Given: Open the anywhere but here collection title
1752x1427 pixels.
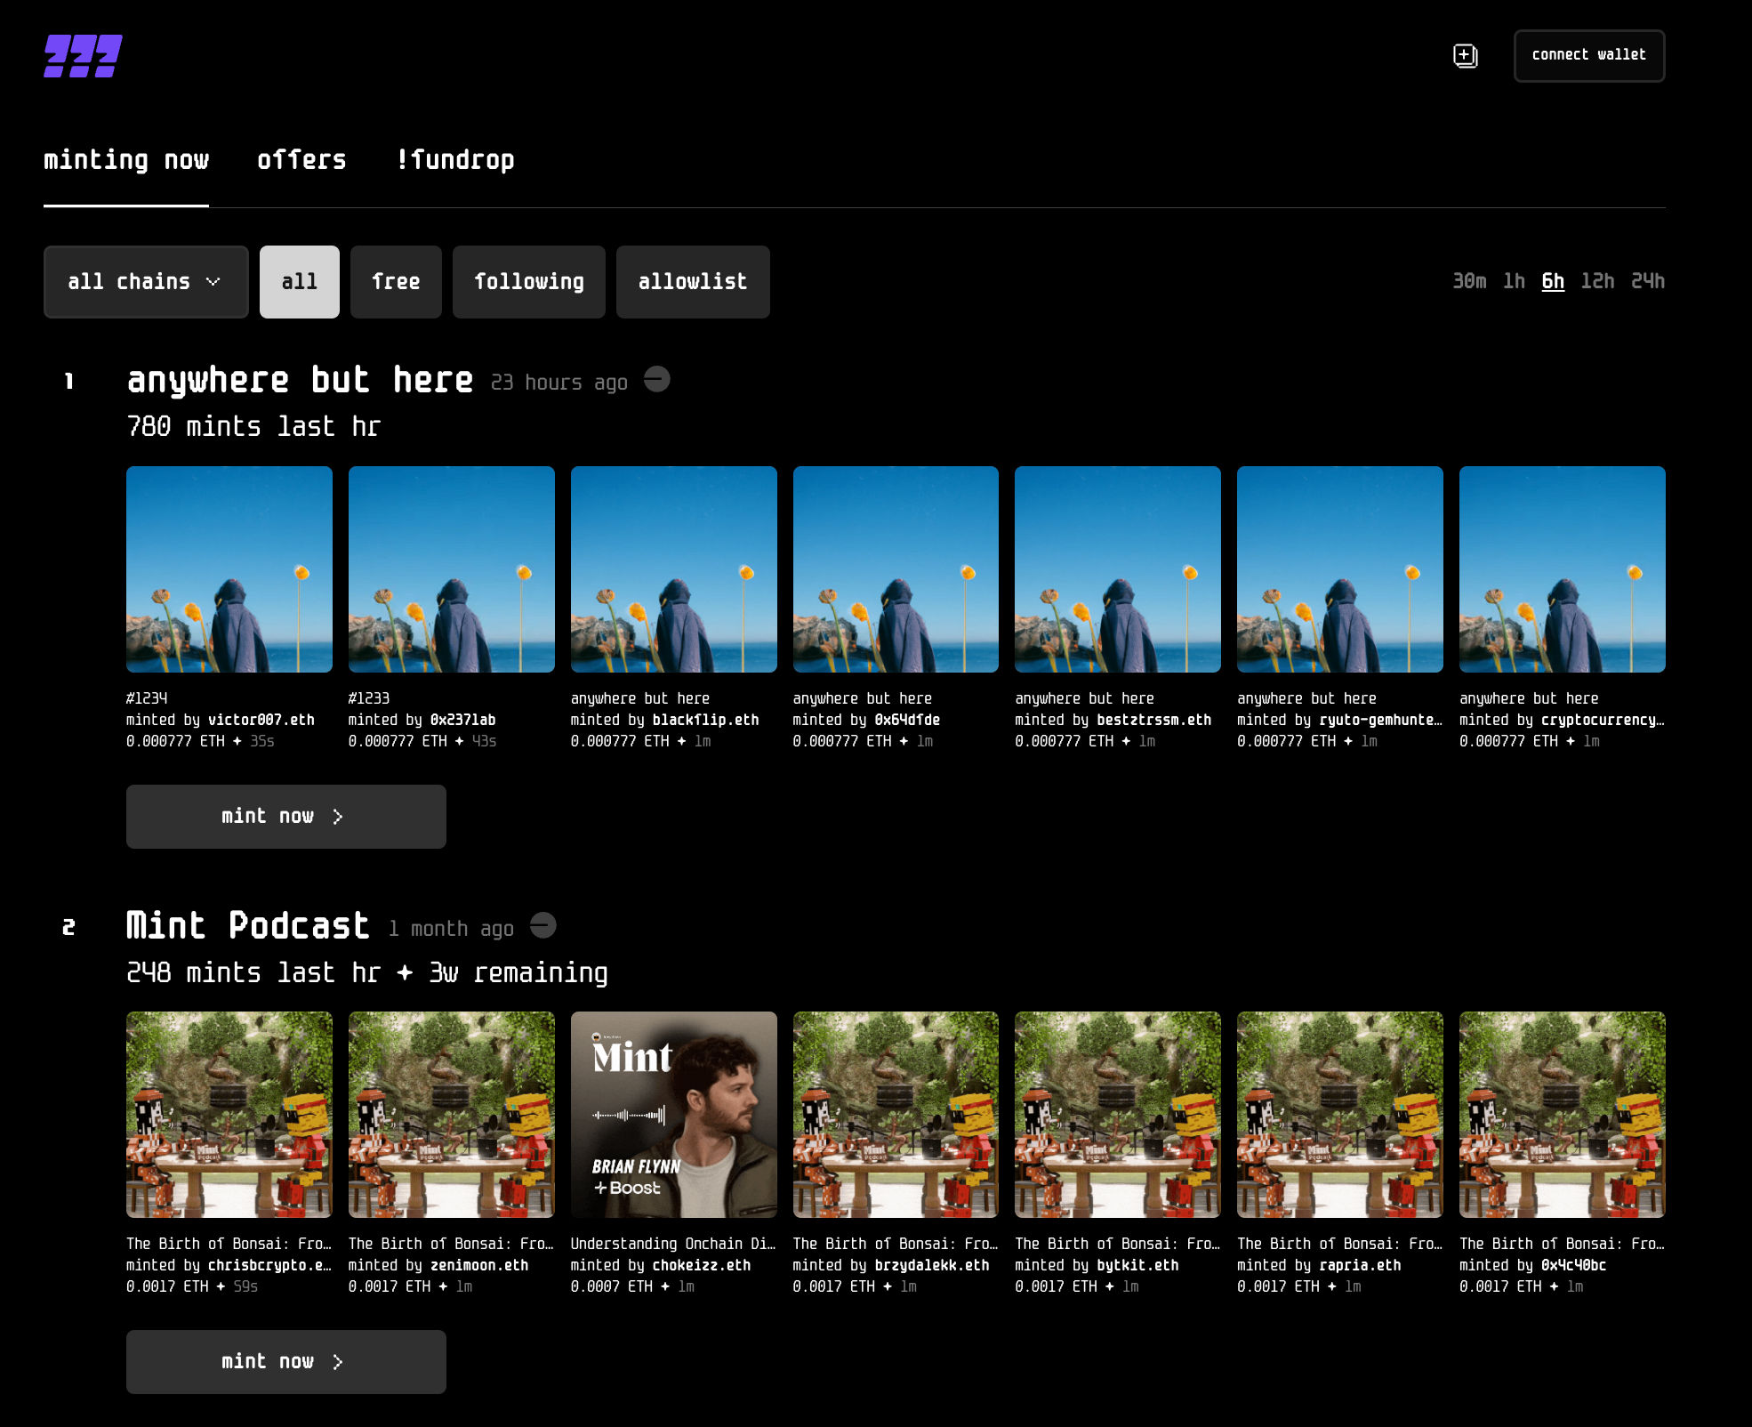Looking at the screenshot, I should tap(300, 380).
